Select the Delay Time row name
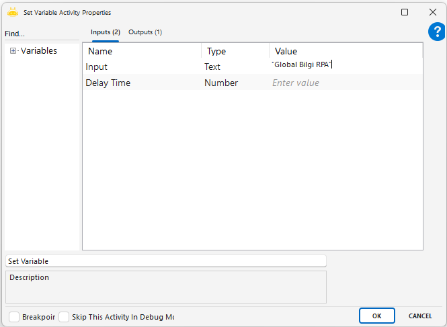 click(x=108, y=83)
